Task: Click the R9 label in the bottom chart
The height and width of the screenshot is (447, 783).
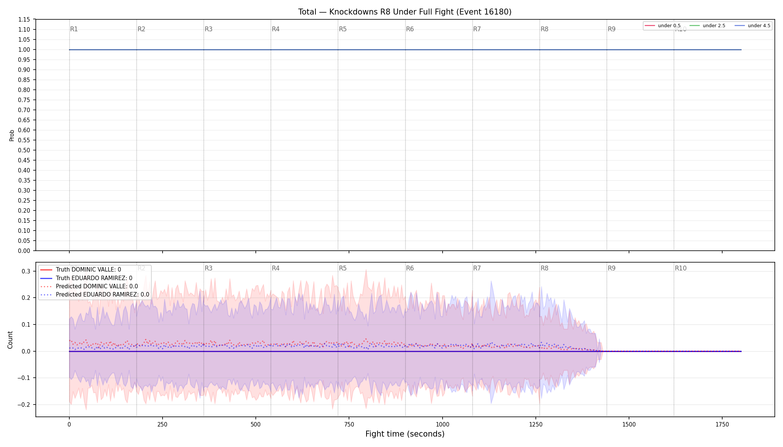Action: [x=611, y=268]
